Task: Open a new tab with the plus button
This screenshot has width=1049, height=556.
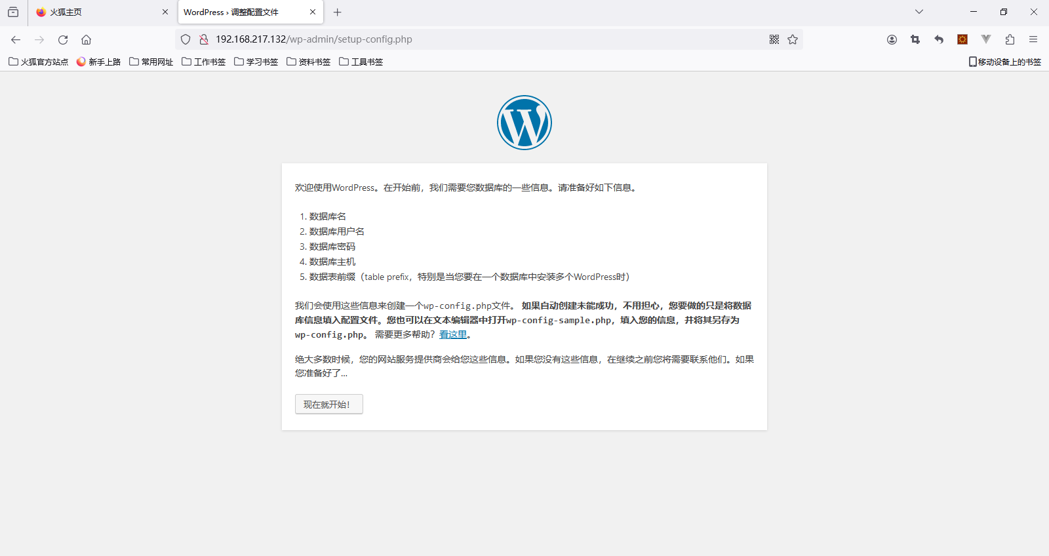Action: (x=337, y=12)
